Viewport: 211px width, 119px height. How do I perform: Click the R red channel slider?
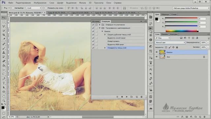(181, 18)
